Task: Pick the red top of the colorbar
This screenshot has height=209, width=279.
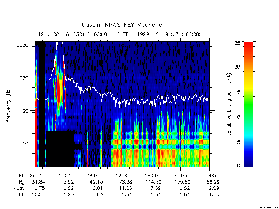Action: [249, 46]
